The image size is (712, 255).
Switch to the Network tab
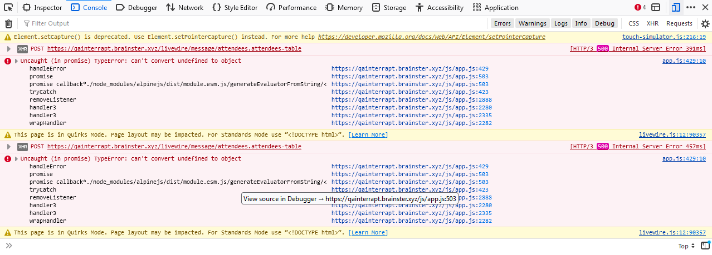[x=184, y=8]
